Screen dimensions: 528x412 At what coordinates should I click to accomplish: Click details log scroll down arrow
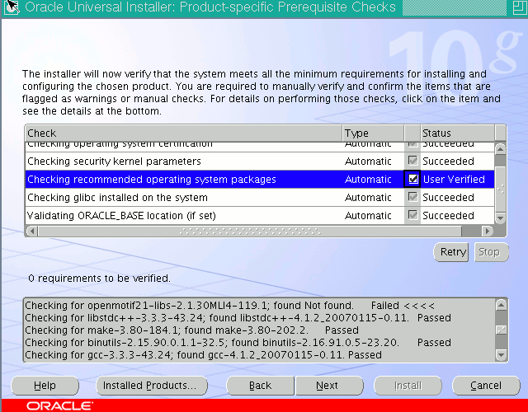pos(502,355)
